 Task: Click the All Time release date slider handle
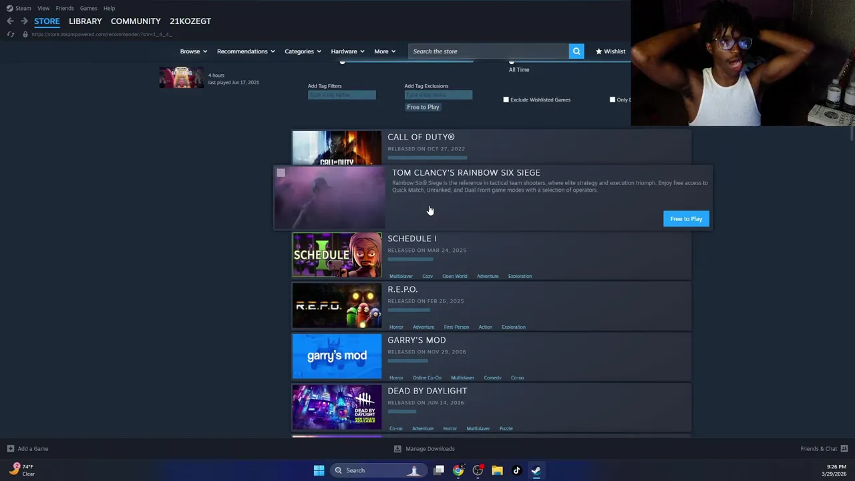512,62
